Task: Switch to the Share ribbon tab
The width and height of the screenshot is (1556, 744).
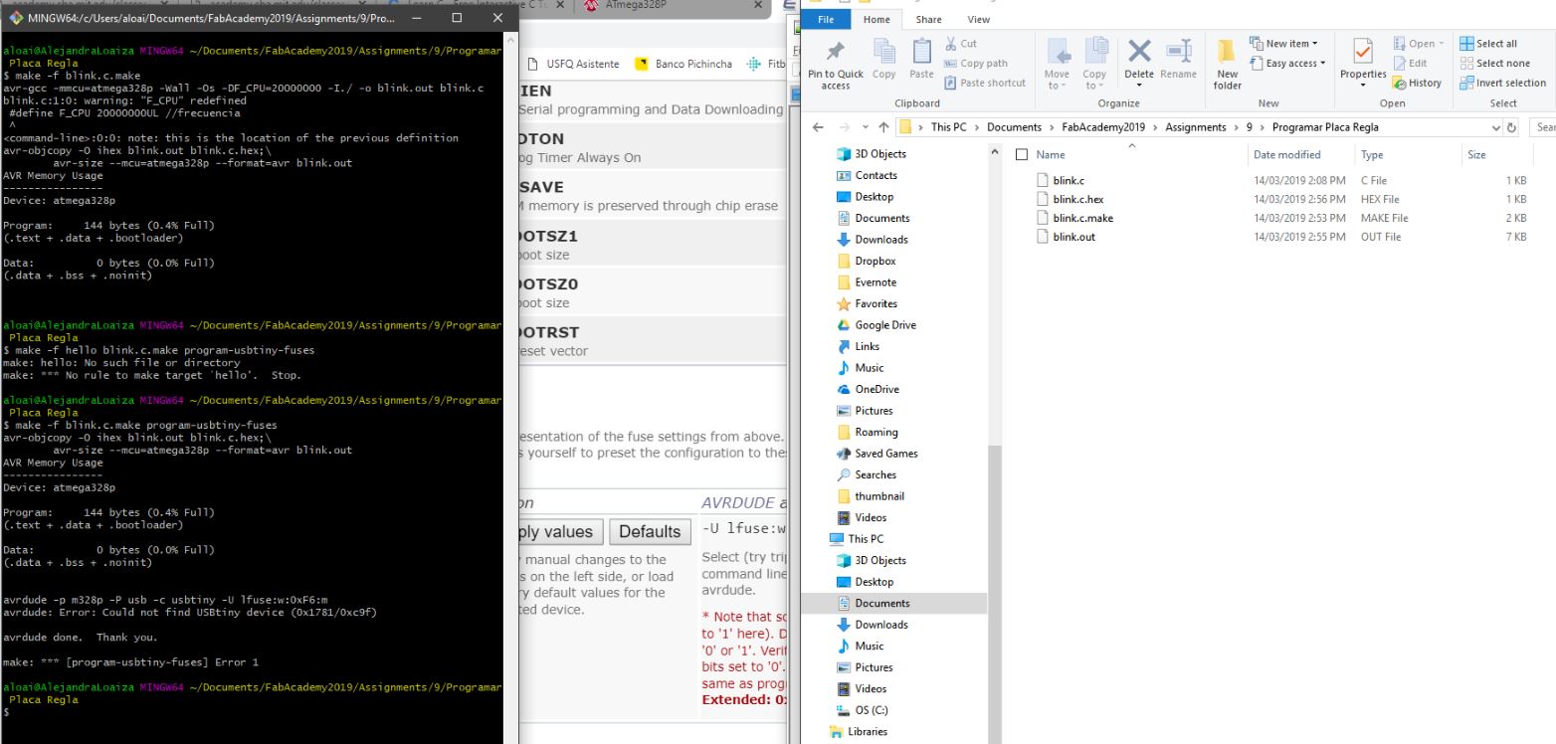Action: pos(928,20)
